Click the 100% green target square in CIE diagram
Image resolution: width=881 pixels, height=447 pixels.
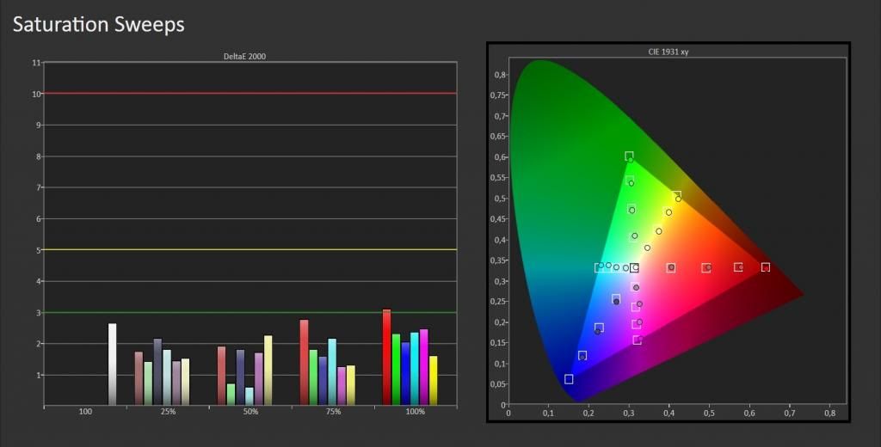(629, 156)
